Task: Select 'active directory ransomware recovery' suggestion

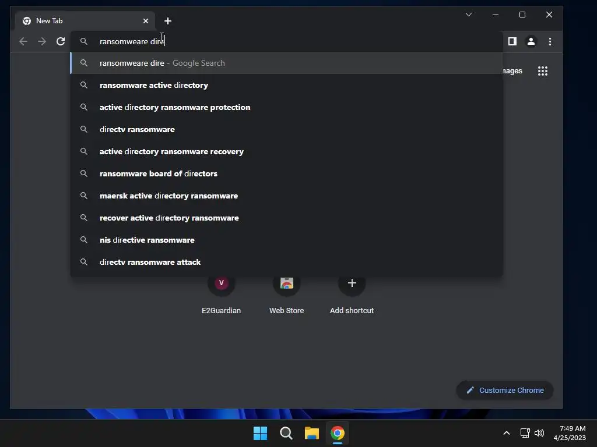Action: pos(286,151)
